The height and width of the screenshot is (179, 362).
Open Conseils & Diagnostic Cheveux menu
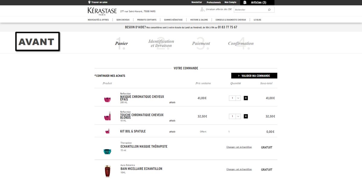(231, 20)
